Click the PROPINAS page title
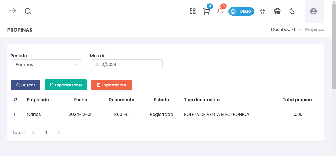Screen dimensions: 336x156 20,30
